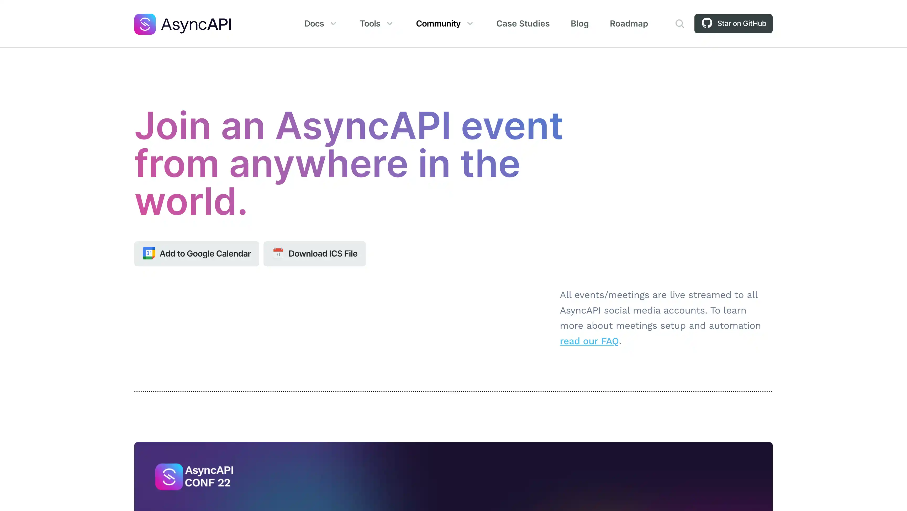Open search with the magnifier icon
907x511 pixels.
click(679, 24)
